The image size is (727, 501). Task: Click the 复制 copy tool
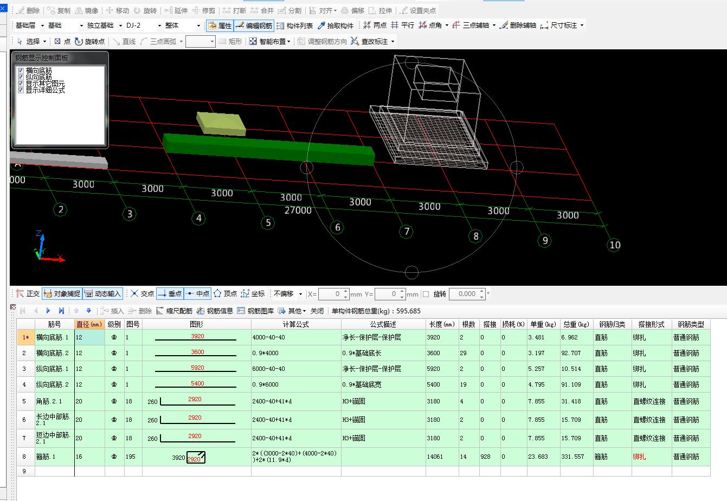[59, 10]
